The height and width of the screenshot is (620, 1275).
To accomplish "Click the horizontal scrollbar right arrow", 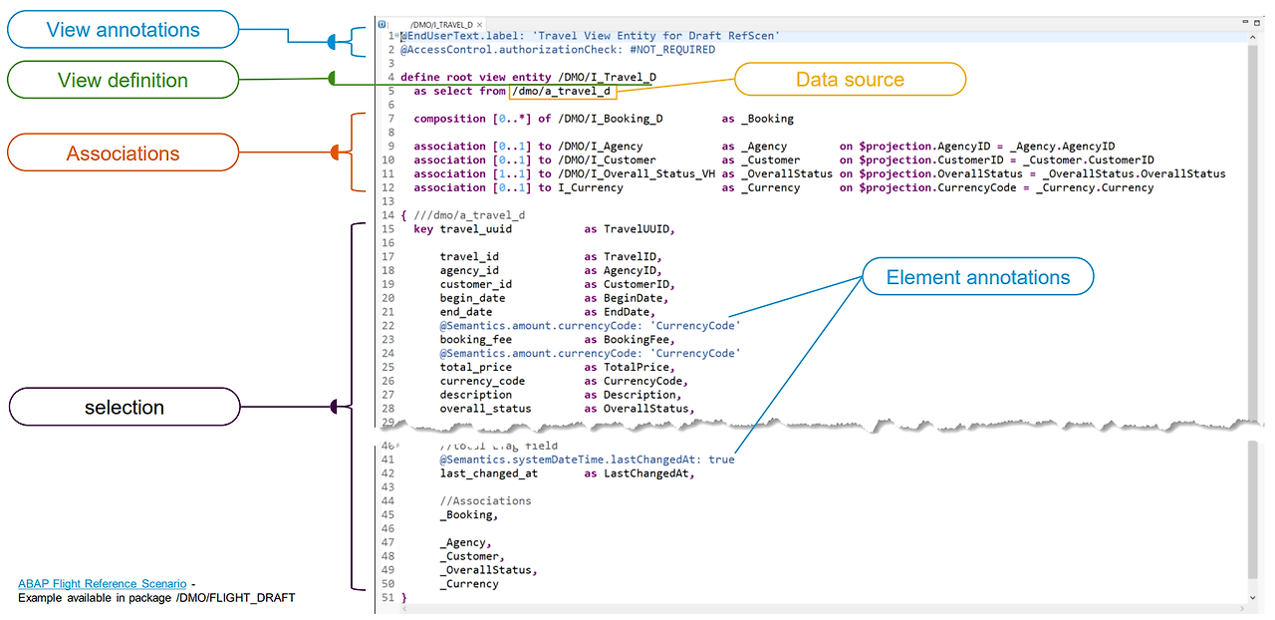I will [x=1241, y=610].
